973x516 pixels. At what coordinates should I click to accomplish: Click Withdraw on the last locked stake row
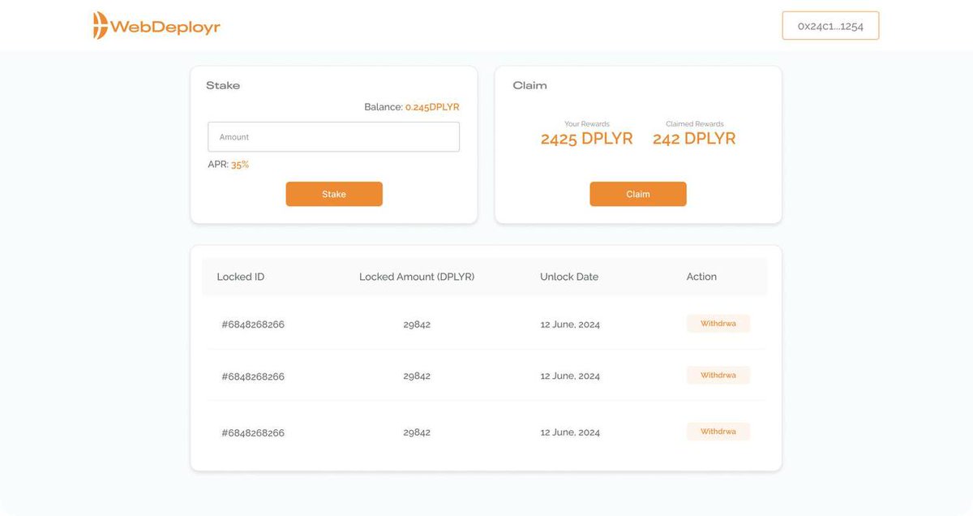718,431
